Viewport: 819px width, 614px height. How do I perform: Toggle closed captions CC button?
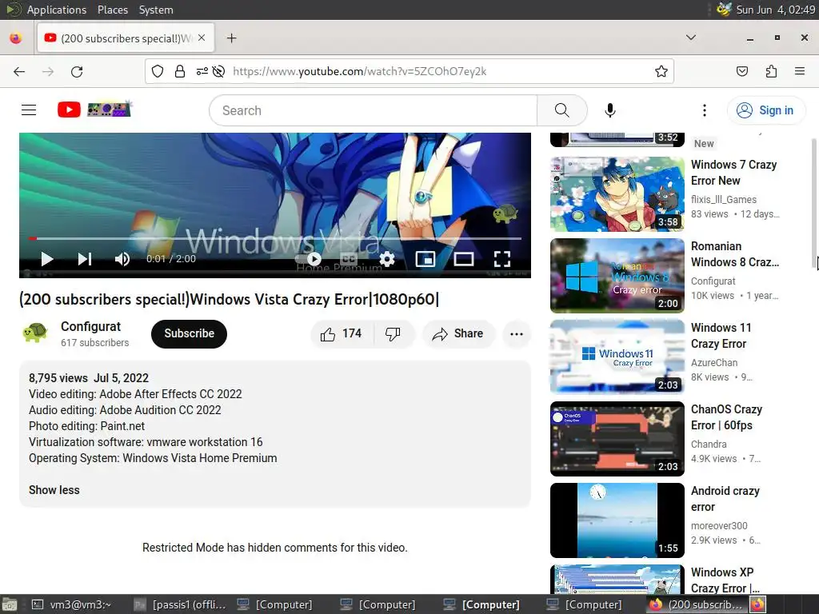tap(349, 259)
